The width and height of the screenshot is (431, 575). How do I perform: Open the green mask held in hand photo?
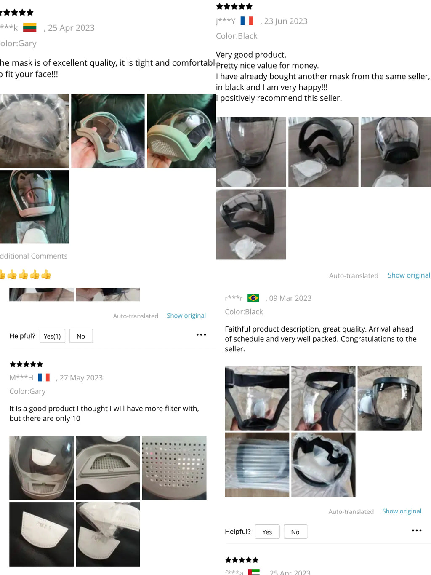[108, 131]
